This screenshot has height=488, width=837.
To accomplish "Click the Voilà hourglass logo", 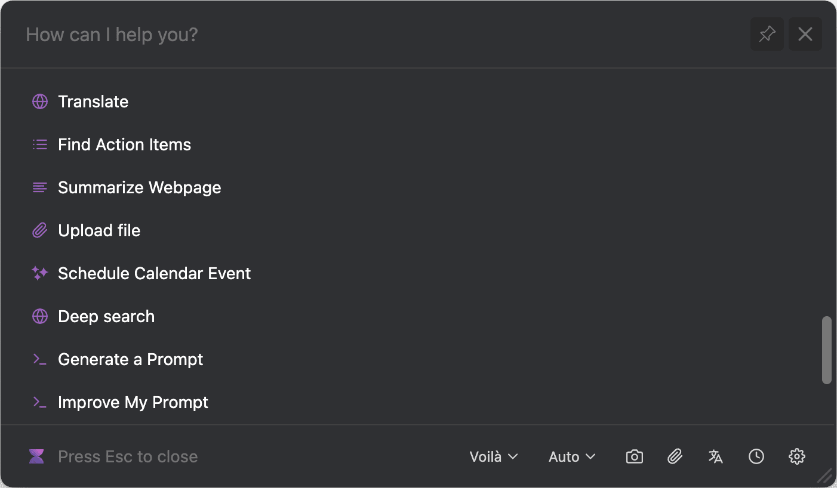I will (36, 456).
